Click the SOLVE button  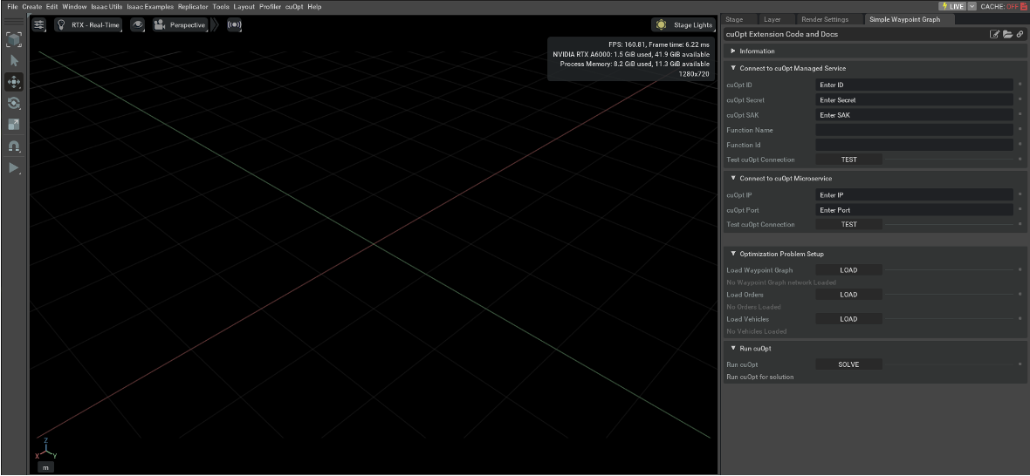(x=848, y=364)
